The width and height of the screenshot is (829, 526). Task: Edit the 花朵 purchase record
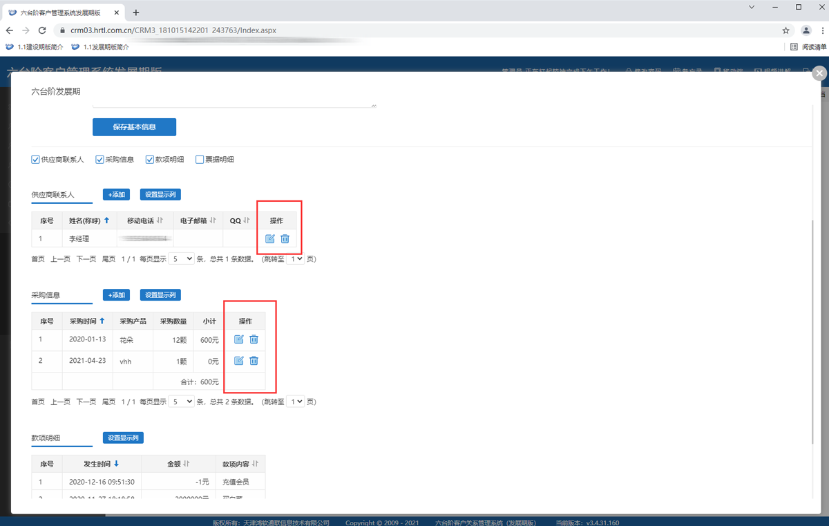pyautogui.click(x=239, y=339)
